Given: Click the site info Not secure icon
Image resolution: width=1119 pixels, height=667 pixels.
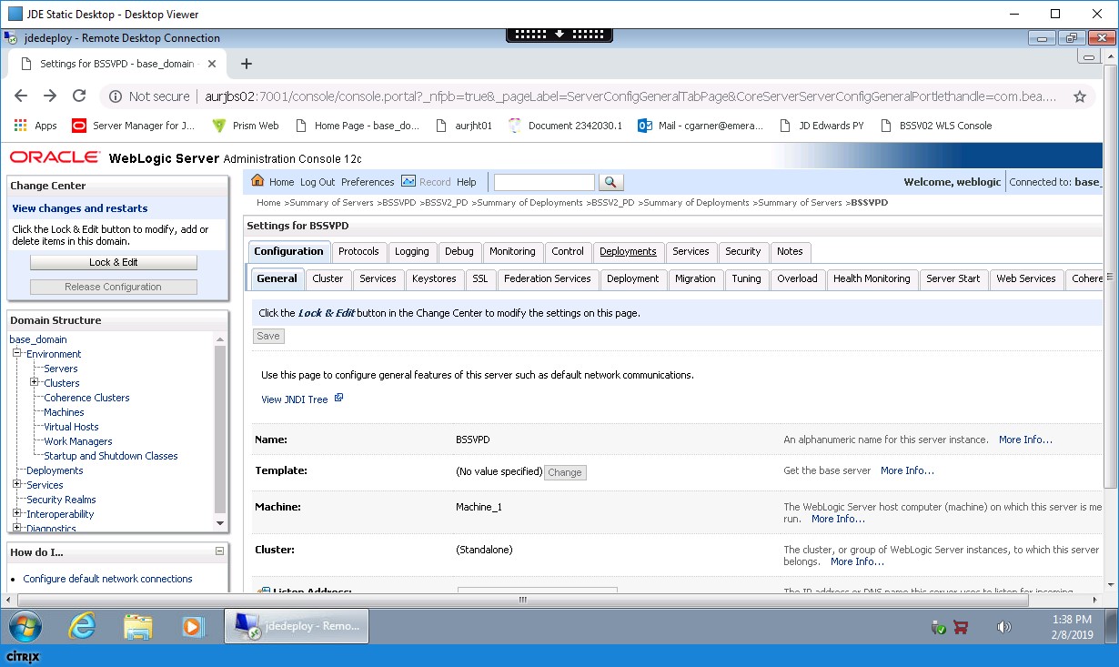Looking at the screenshot, I should [x=115, y=96].
